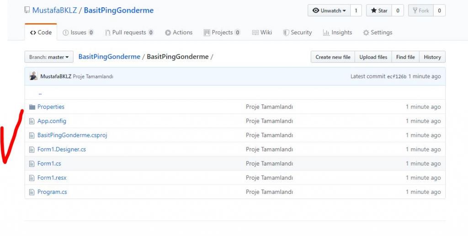Open commit message in the Form1.resx row
Screen dimensions: 468x236
tap(269, 178)
